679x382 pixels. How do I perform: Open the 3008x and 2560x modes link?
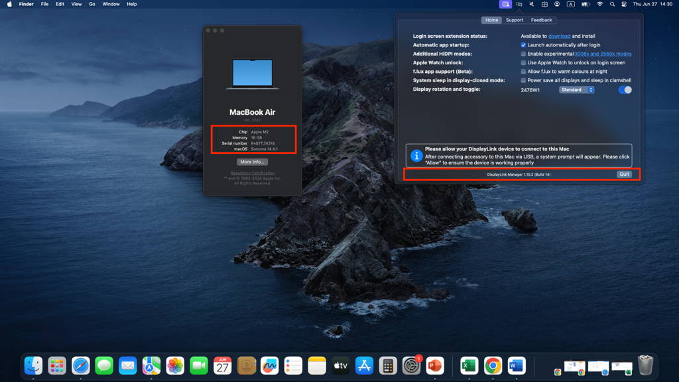click(x=603, y=54)
